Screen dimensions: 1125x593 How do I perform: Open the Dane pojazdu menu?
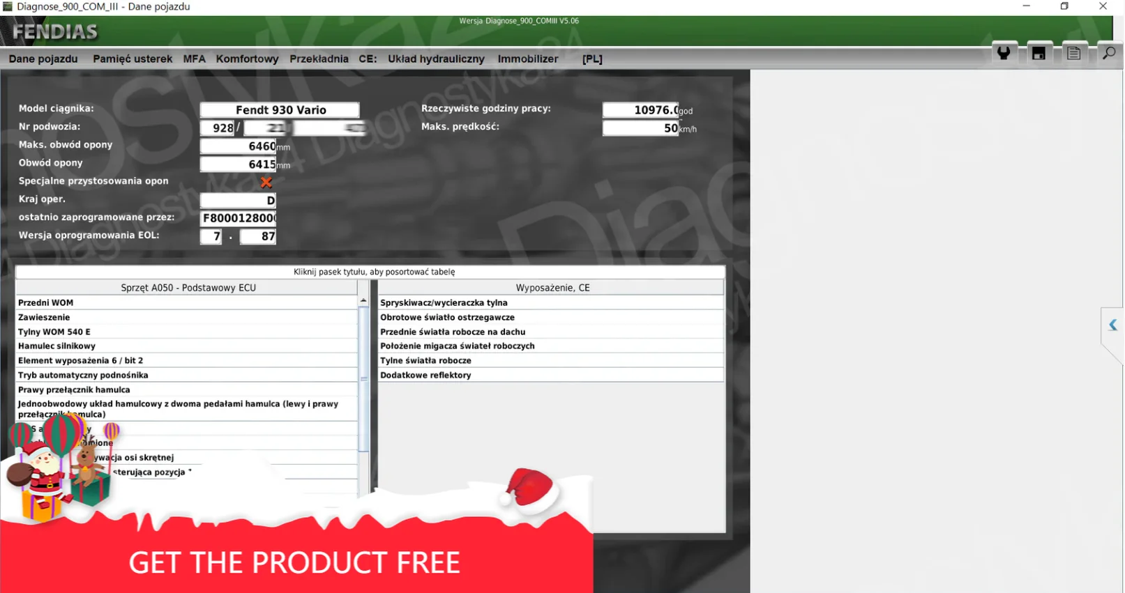(x=43, y=59)
